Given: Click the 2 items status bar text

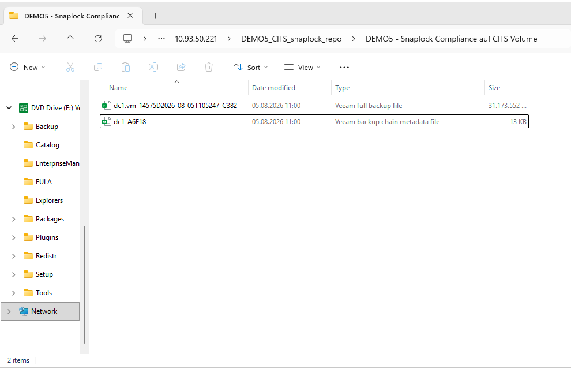Looking at the screenshot, I should pyautogui.click(x=18, y=360).
